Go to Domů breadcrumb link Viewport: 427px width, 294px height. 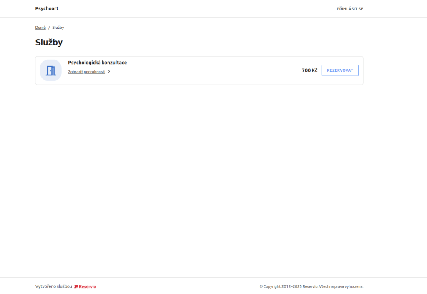pyautogui.click(x=40, y=28)
